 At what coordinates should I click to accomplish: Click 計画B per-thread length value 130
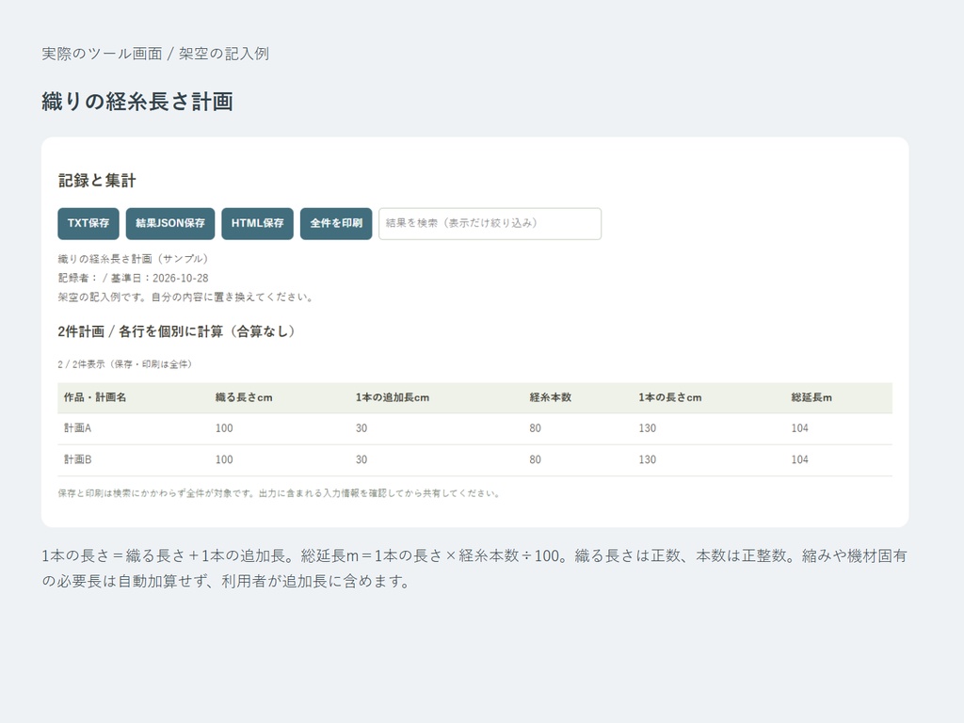pyautogui.click(x=648, y=459)
